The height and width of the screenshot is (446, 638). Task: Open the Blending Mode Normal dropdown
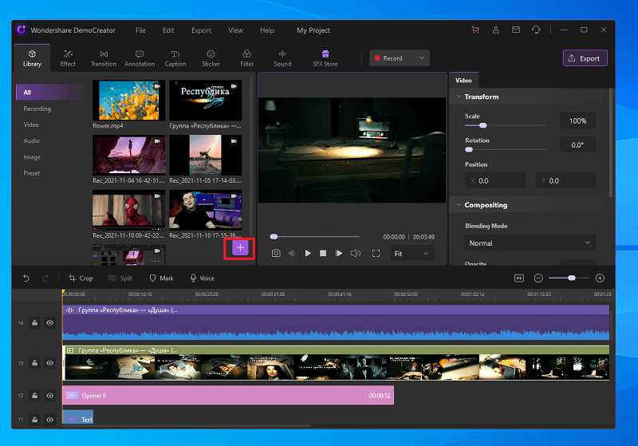pyautogui.click(x=530, y=243)
